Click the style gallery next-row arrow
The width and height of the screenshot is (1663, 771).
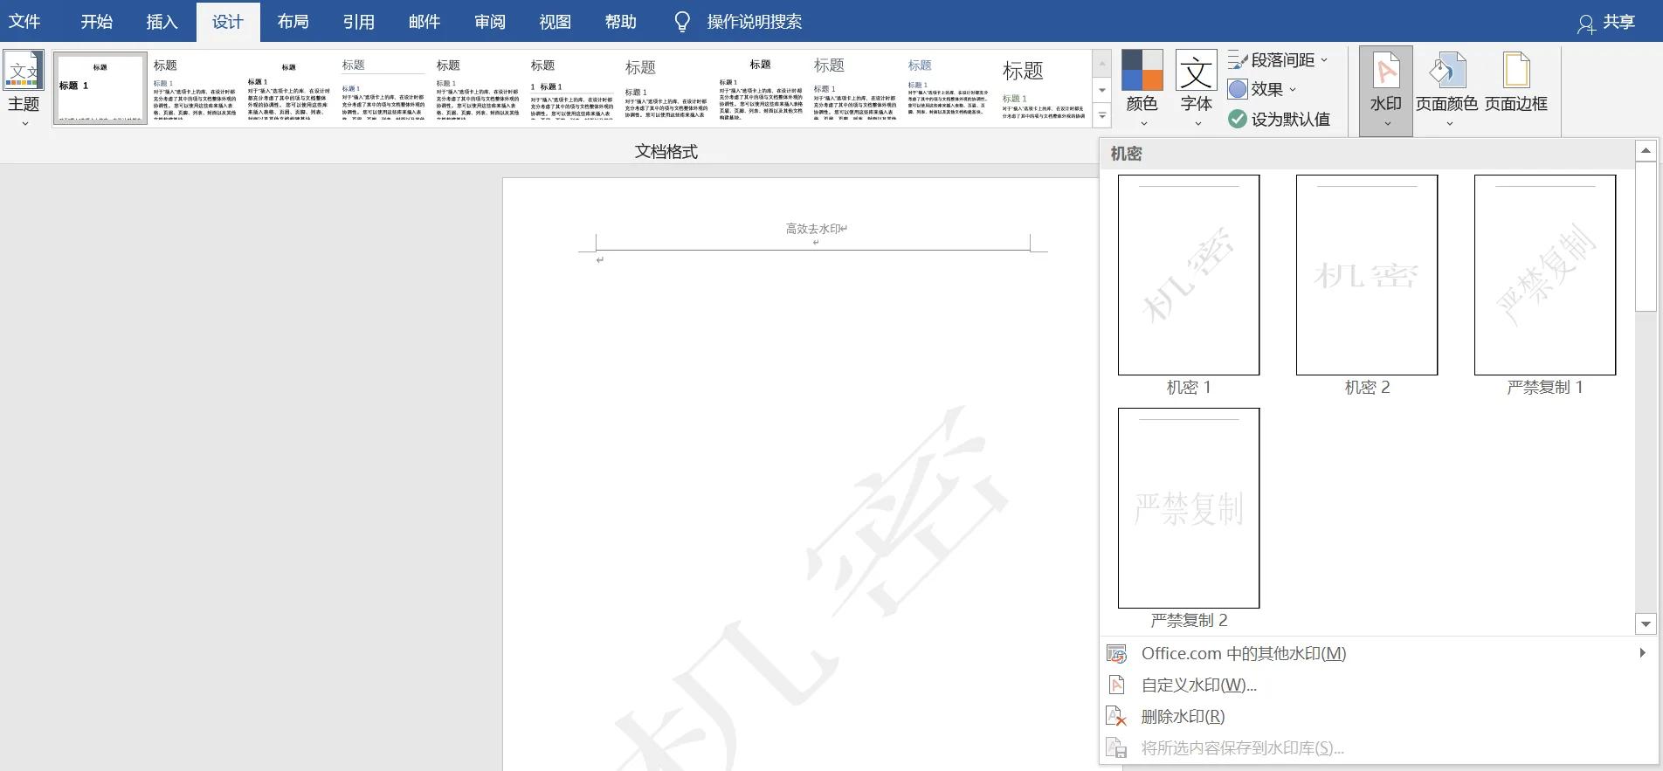point(1102,90)
